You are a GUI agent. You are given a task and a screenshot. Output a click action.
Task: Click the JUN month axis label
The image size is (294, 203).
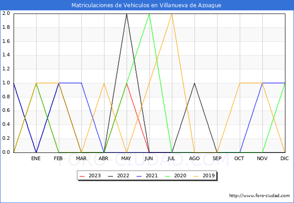click(x=149, y=158)
